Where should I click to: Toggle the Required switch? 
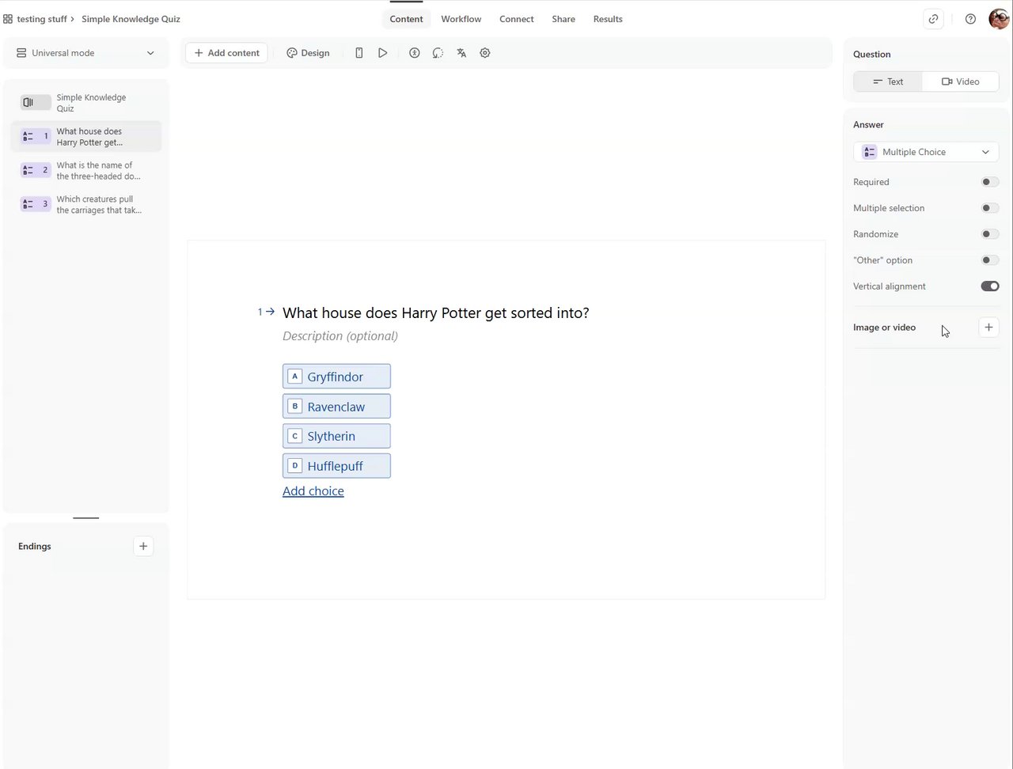[989, 182]
